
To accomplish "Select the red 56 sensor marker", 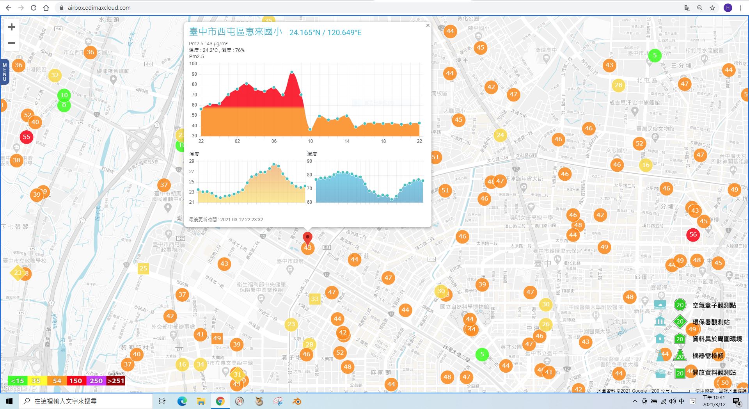I will coord(693,235).
